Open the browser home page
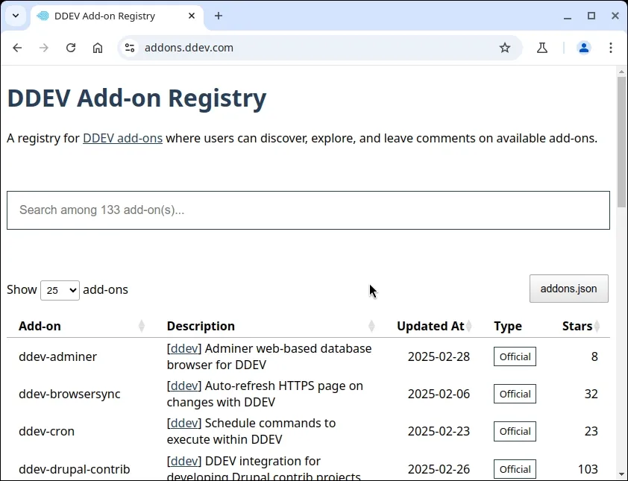Viewport: 628px width, 481px height. coord(98,48)
